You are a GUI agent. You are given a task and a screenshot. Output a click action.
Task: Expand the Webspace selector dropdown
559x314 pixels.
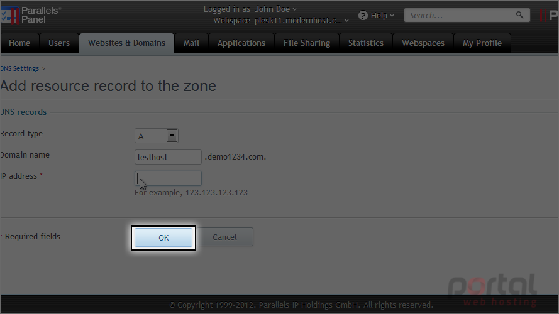point(346,21)
